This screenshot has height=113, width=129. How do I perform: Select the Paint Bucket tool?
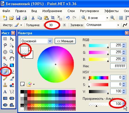click(x=5, y=65)
